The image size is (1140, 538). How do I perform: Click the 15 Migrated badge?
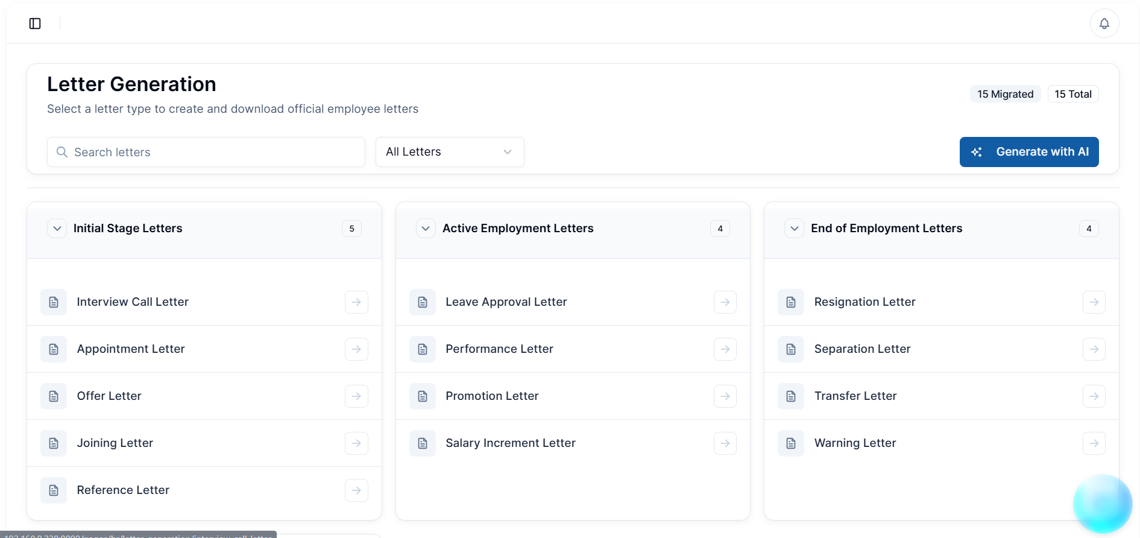click(x=1005, y=94)
